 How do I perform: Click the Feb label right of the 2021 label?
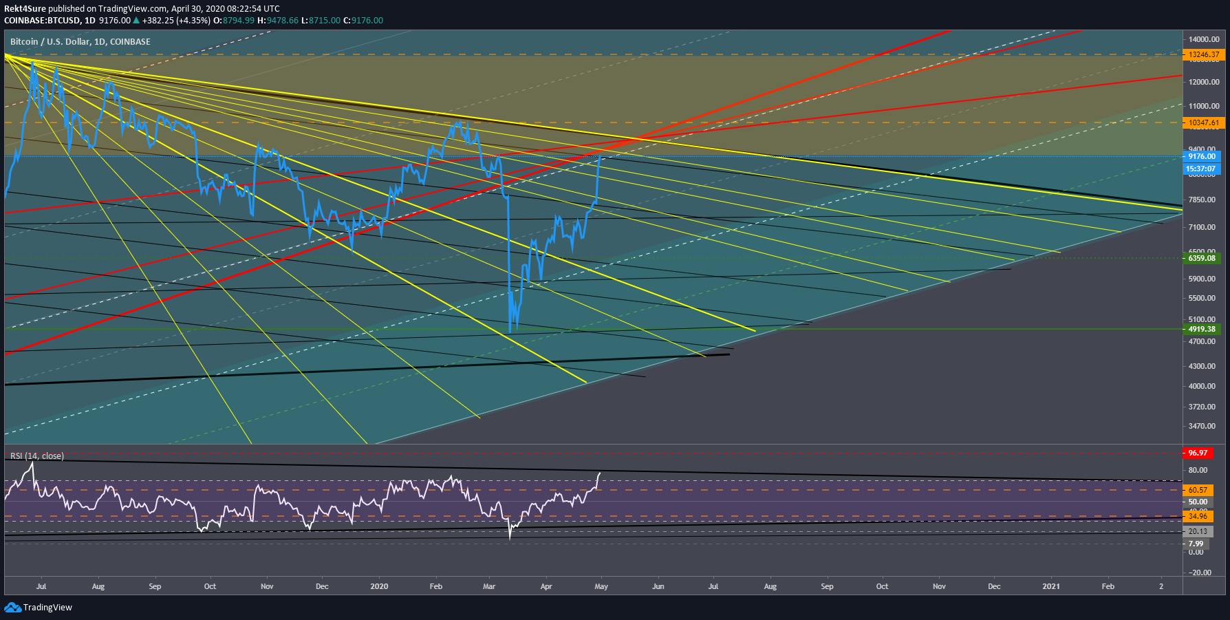pos(1108,586)
